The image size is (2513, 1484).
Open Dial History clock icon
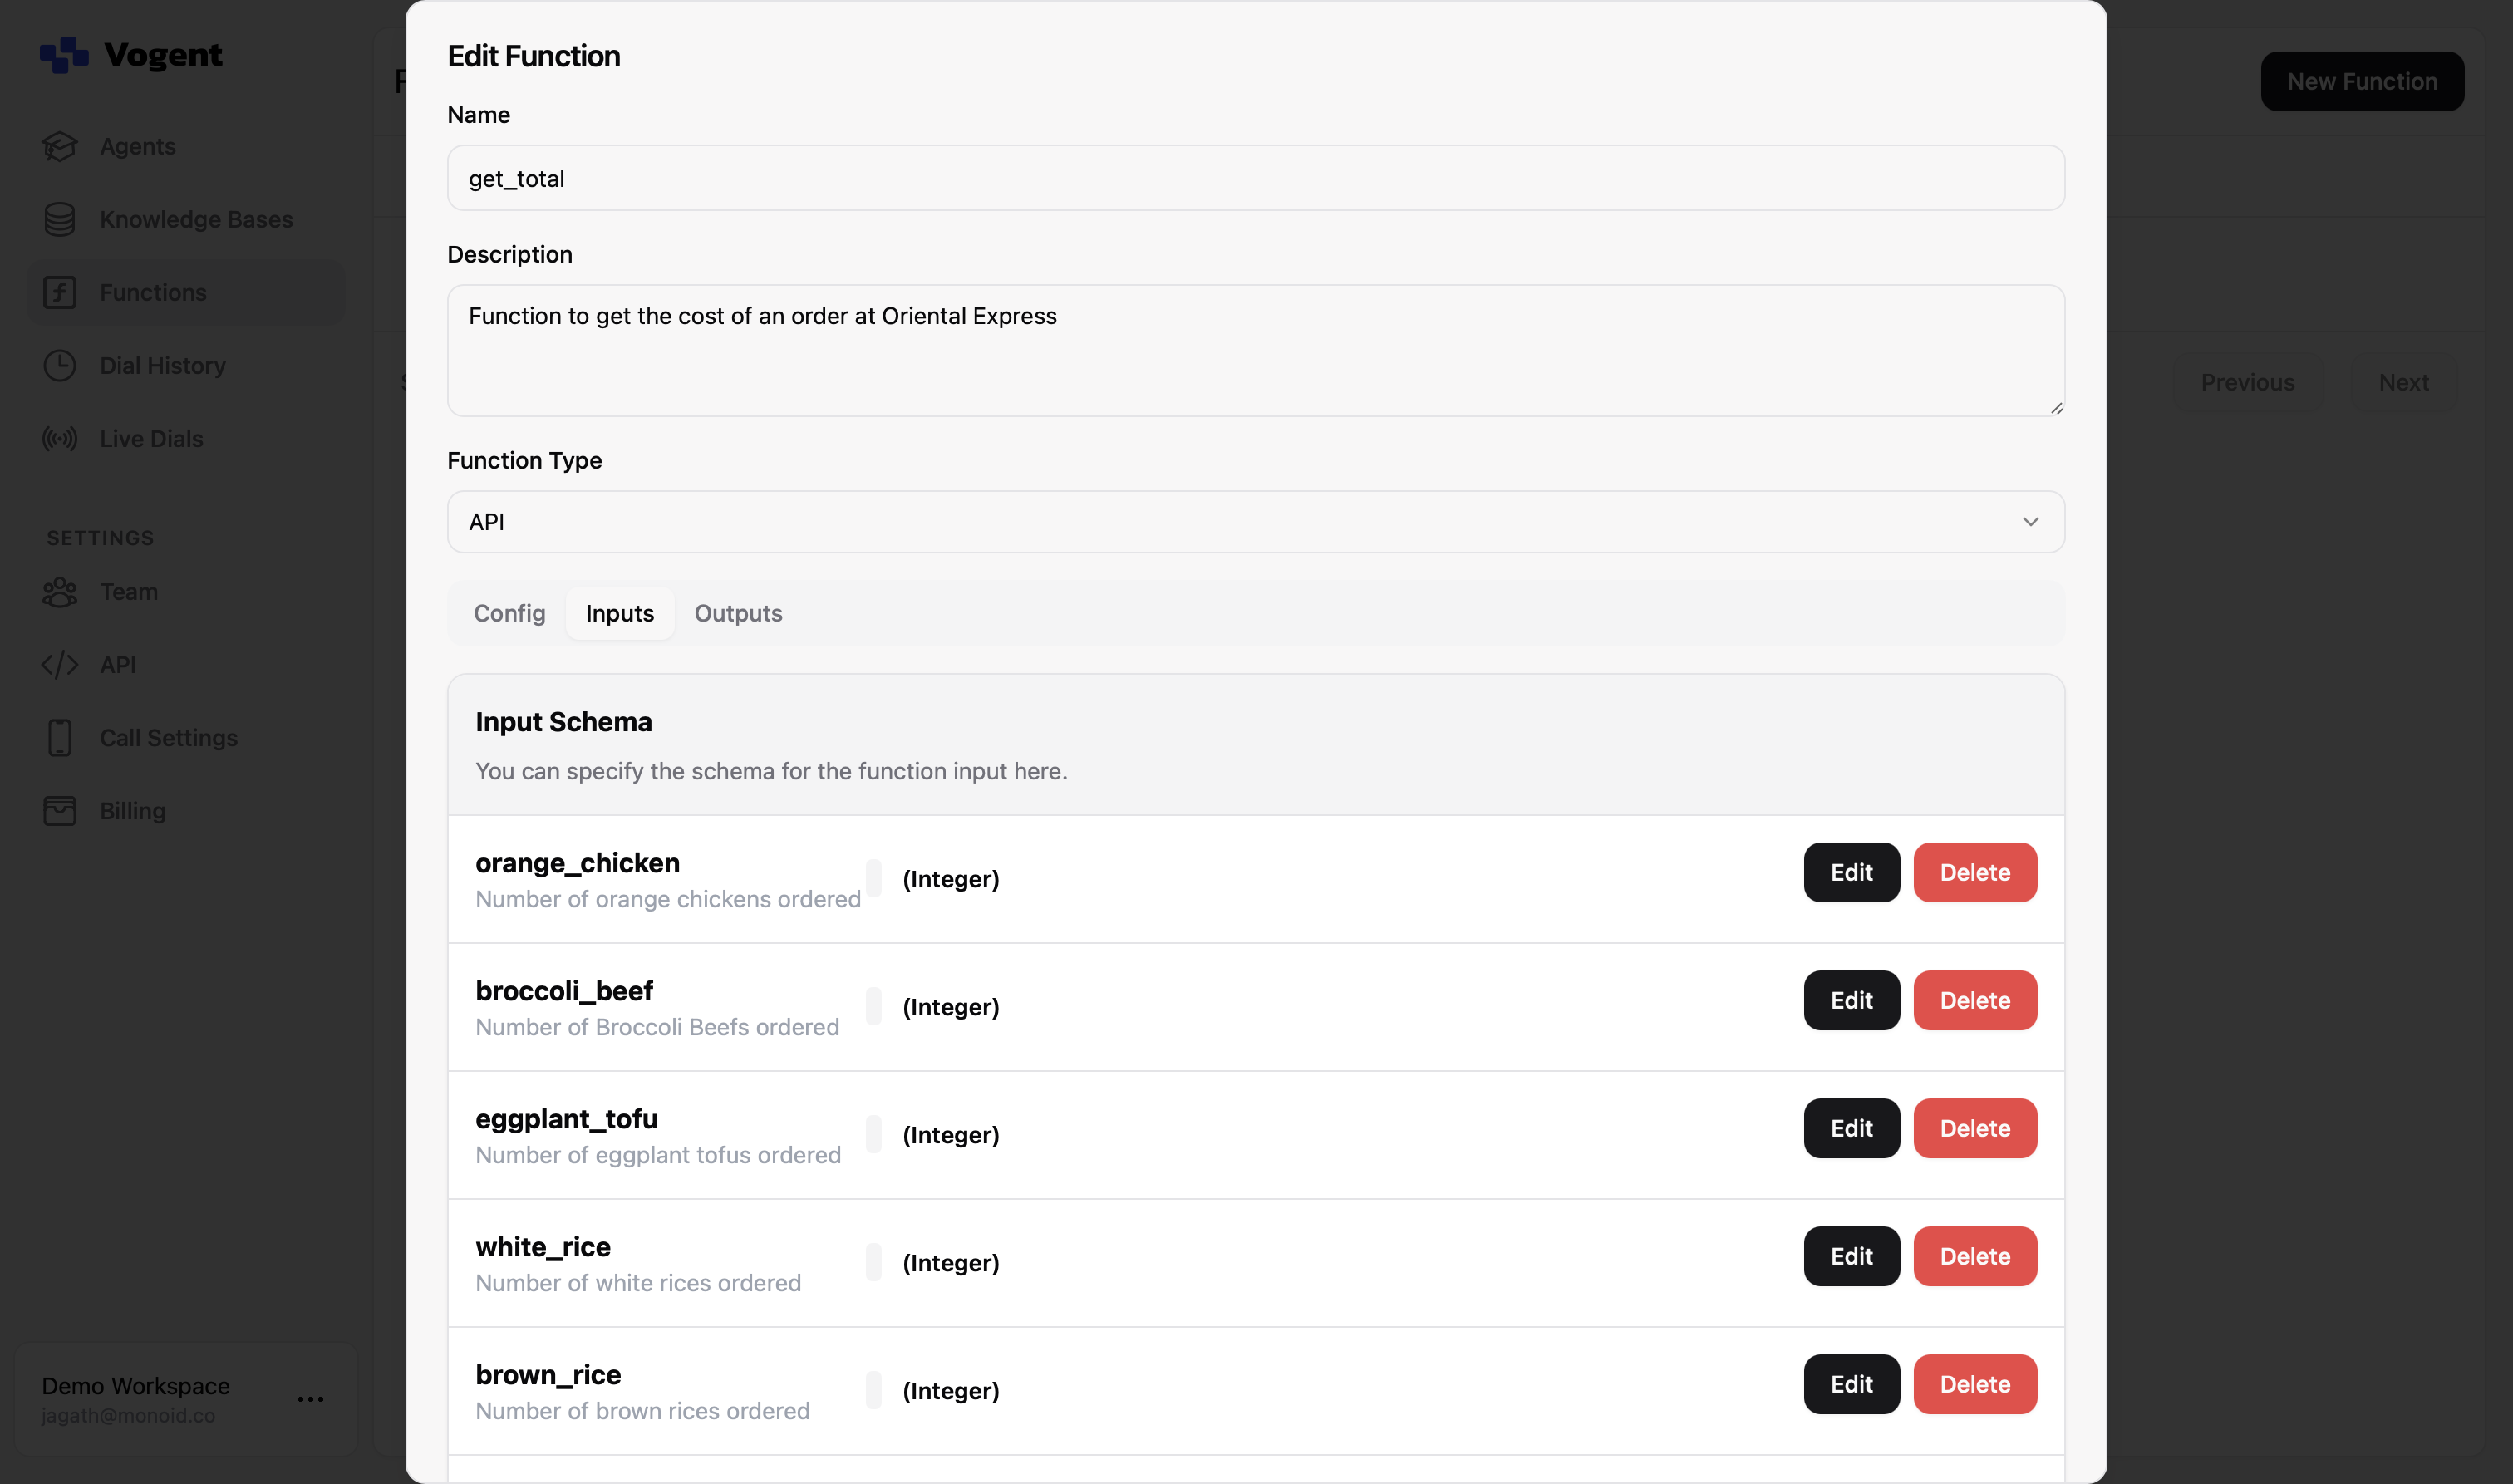59,365
